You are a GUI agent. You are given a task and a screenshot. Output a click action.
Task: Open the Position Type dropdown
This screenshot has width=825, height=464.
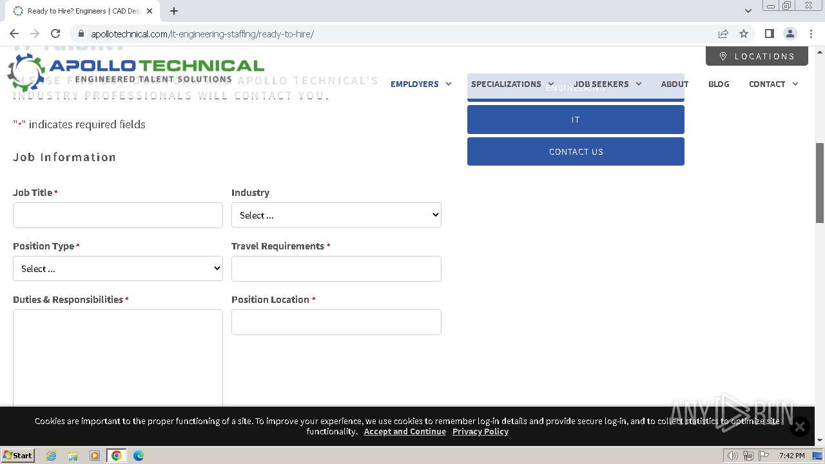click(118, 268)
